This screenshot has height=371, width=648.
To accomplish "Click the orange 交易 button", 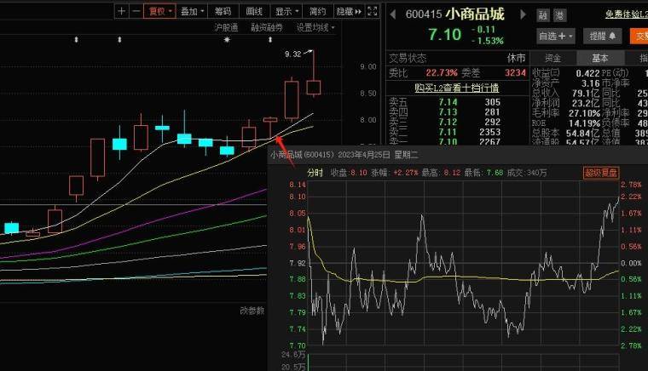I will (x=639, y=37).
